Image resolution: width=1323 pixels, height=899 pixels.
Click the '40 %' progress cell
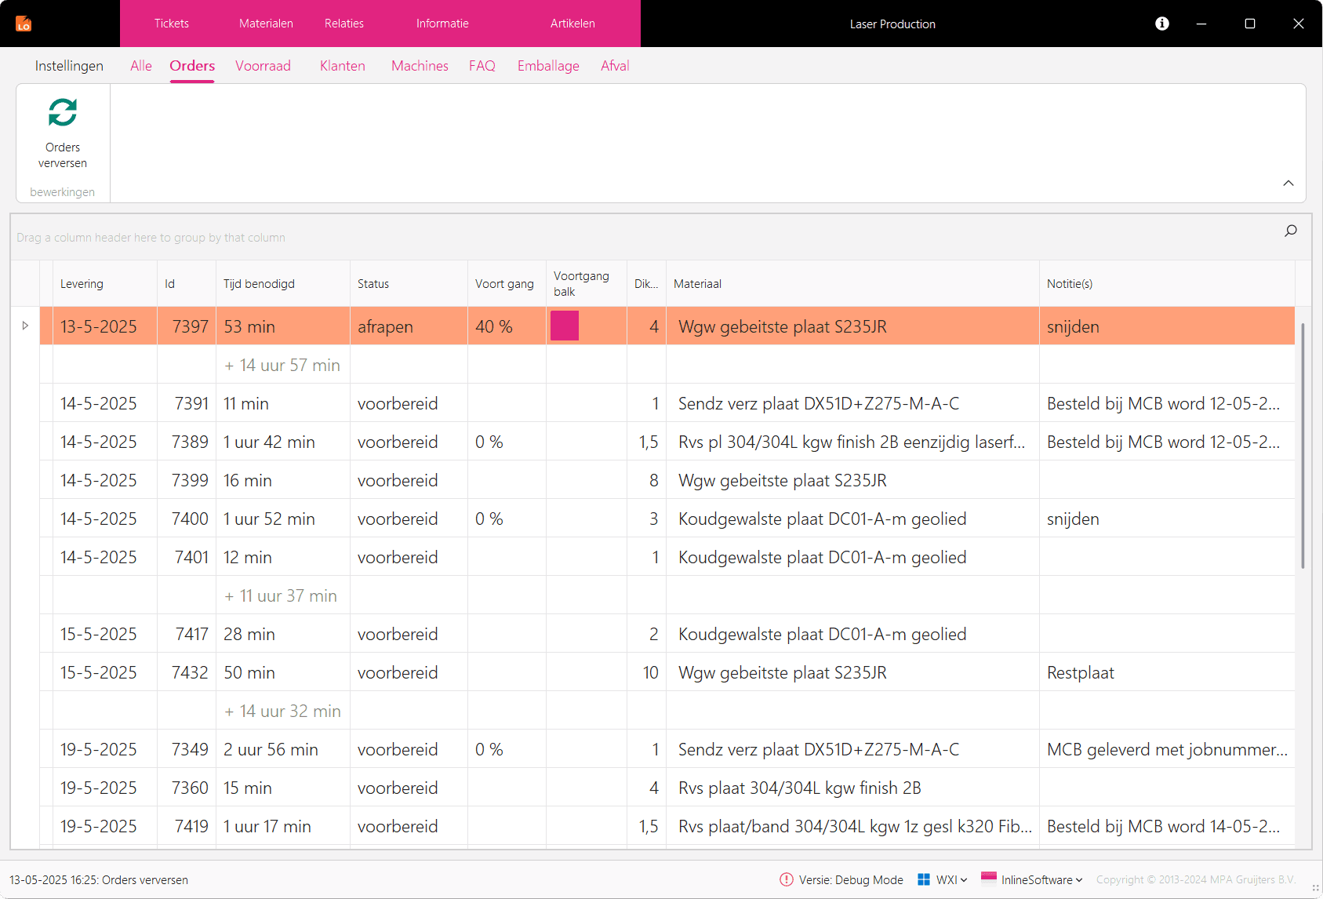point(507,326)
